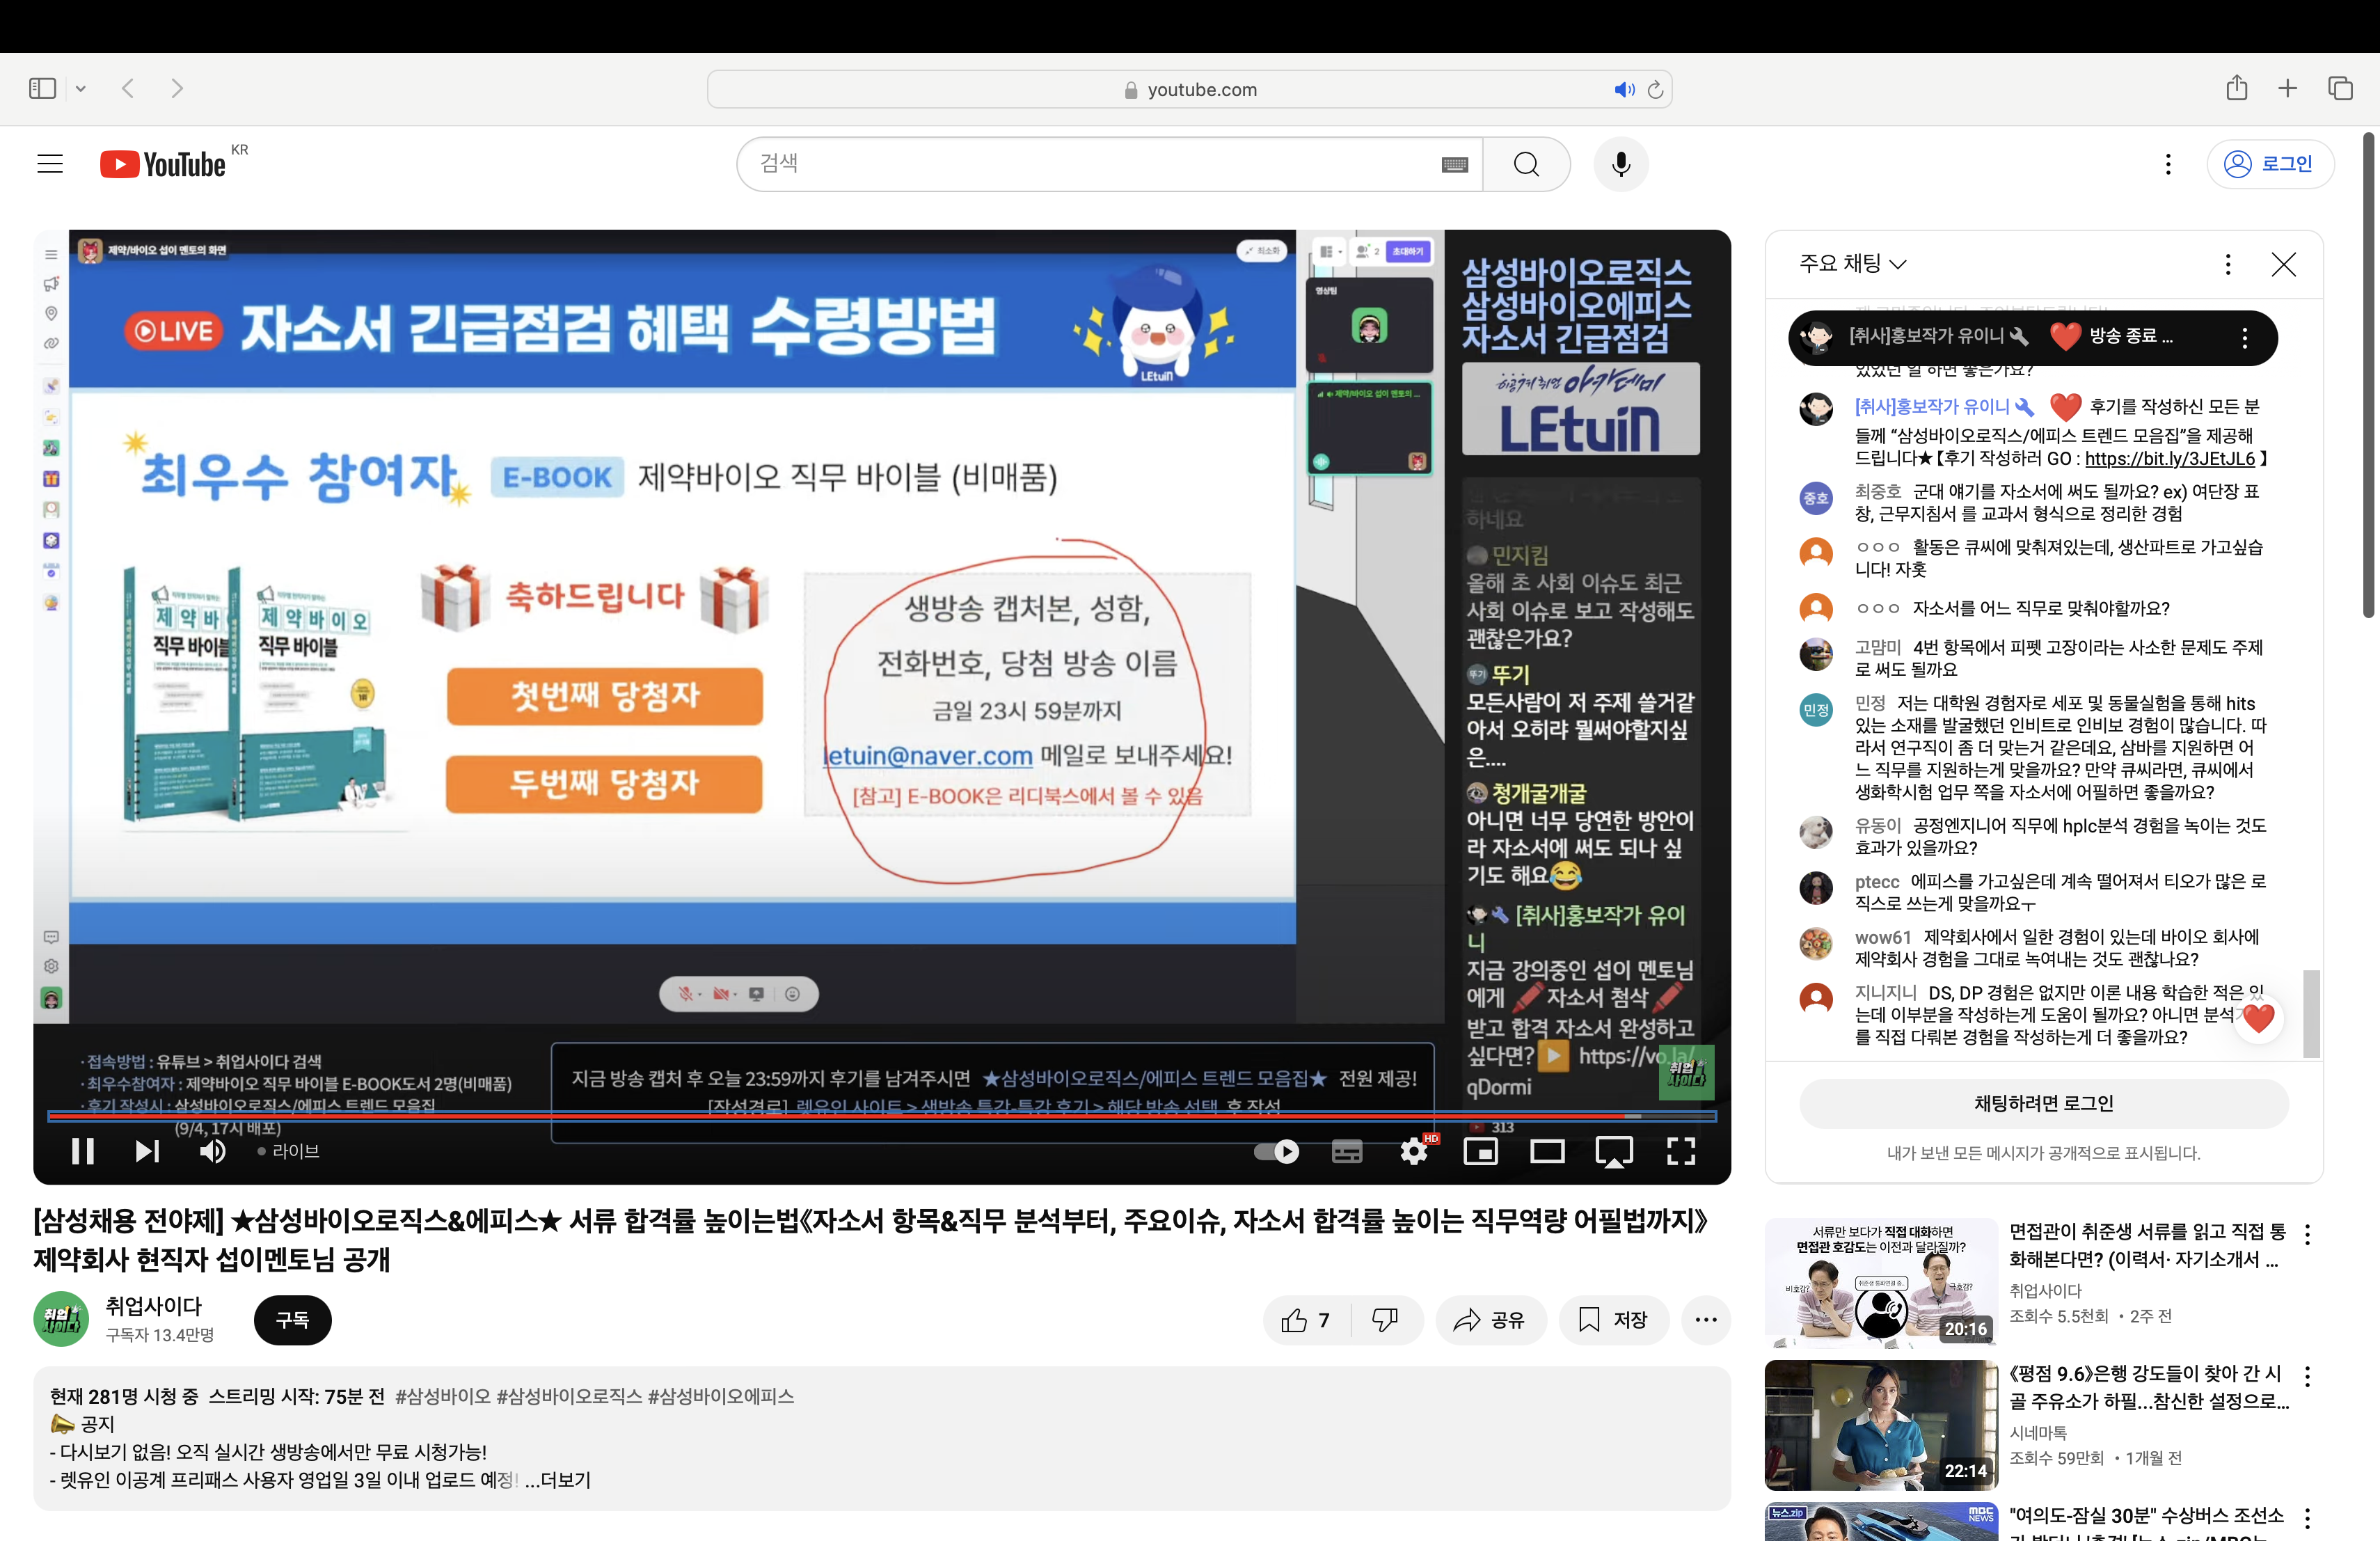The width and height of the screenshot is (2380, 1541).
Task: Open the 취업사이다 channel name link
Action: click(154, 1306)
